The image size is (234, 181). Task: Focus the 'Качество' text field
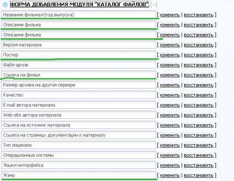(x=78, y=95)
